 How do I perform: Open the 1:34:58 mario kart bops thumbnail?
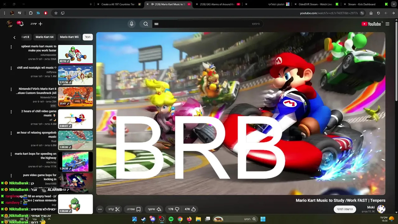[x=76, y=161]
